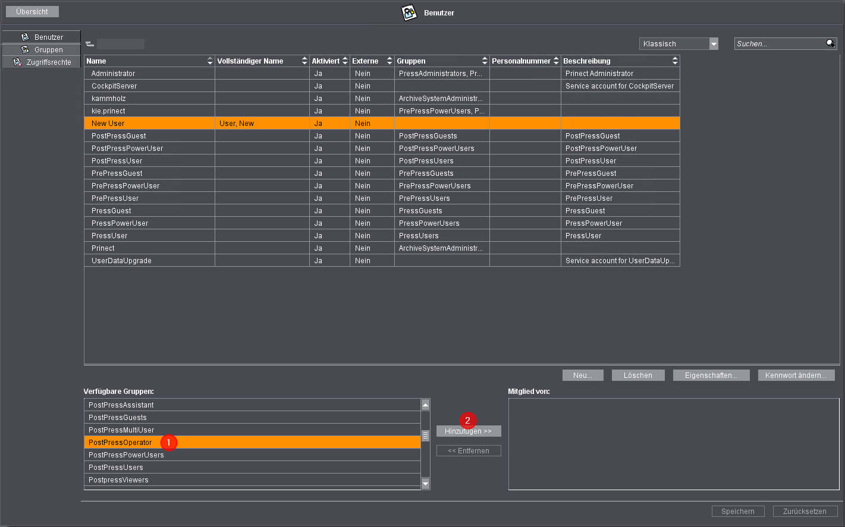Select PostPressAssistant in available groups

click(252, 405)
